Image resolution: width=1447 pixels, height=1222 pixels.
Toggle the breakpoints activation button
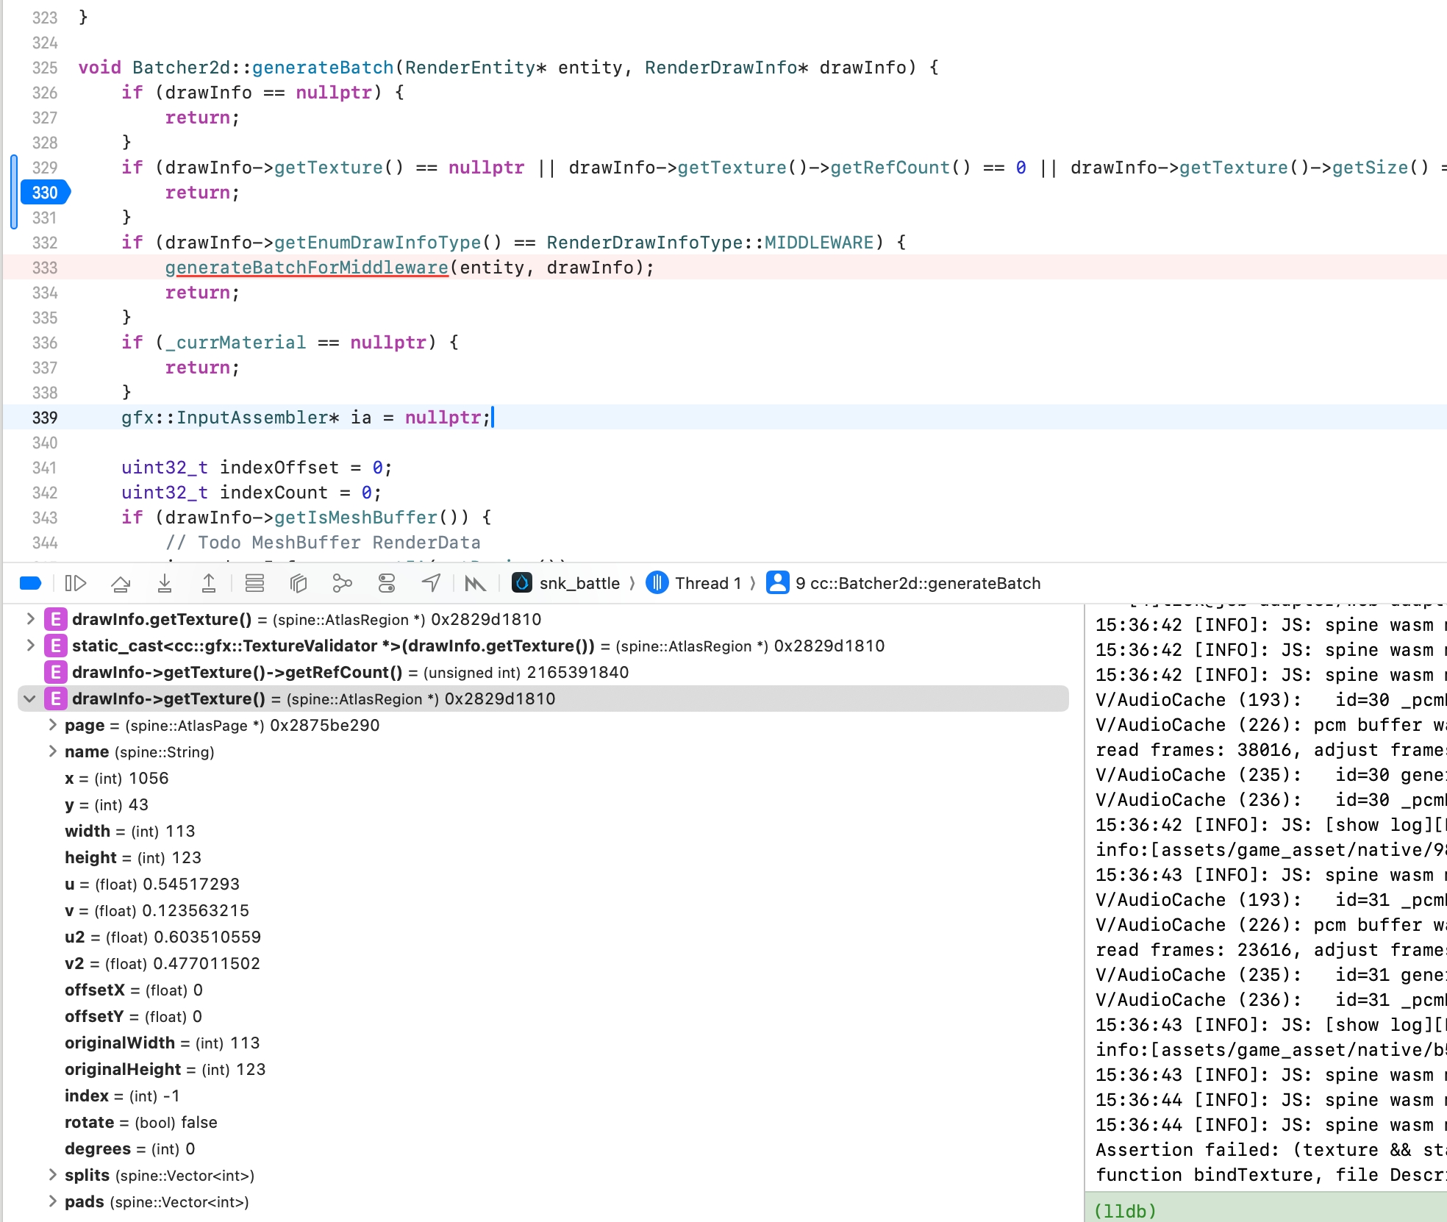30,583
